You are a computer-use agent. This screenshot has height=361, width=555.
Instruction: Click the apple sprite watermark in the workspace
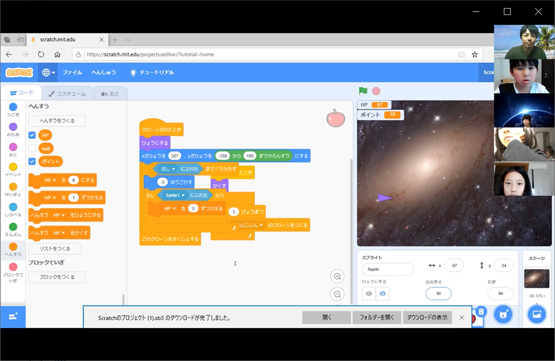336,118
